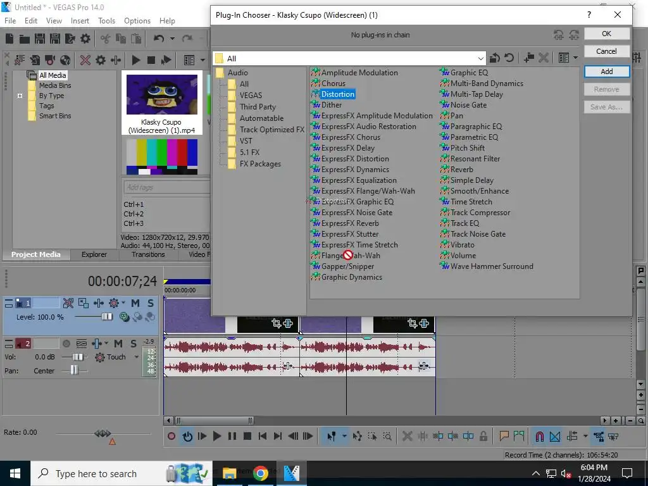Click the green compositing mode icon on track 1
The image size is (648, 486).
point(123,317)
